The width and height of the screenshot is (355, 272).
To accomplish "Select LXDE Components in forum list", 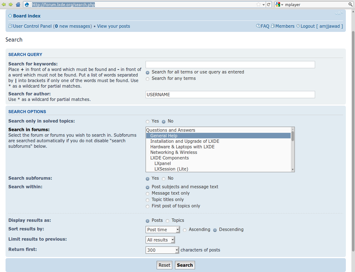I will click(218, 158).
